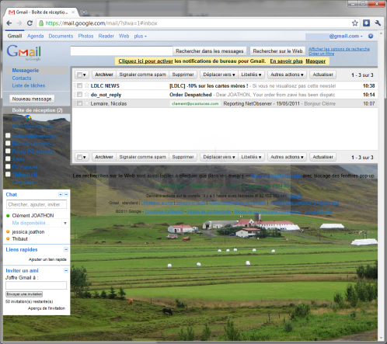Click page vertical scrollbar
The width and height of the screenshot is (387, 344).
(381, 186)
